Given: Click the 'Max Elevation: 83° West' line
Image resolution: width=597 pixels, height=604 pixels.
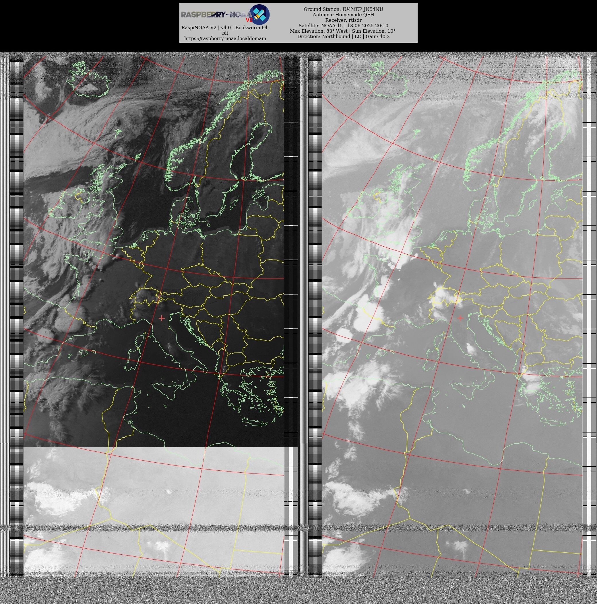Looking at the screenshot, I should coord(343,31).
